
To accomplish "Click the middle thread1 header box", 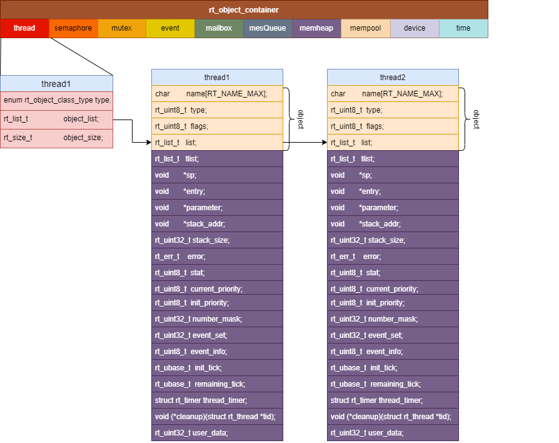I will coord(217,78).
